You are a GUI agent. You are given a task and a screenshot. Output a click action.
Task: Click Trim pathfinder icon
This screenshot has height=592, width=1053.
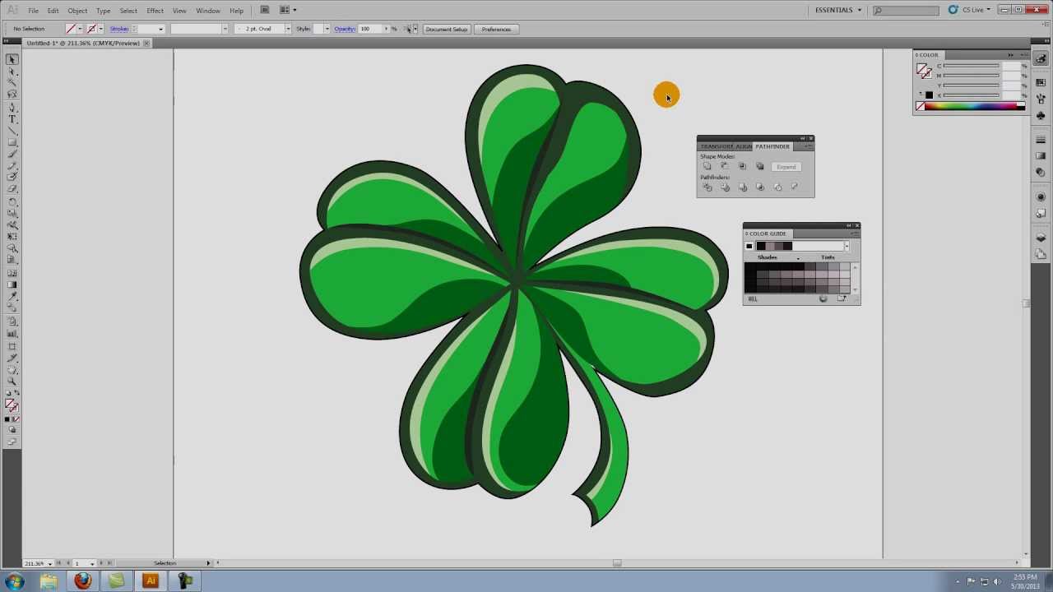pyautogui.click(x=725, y=187)
